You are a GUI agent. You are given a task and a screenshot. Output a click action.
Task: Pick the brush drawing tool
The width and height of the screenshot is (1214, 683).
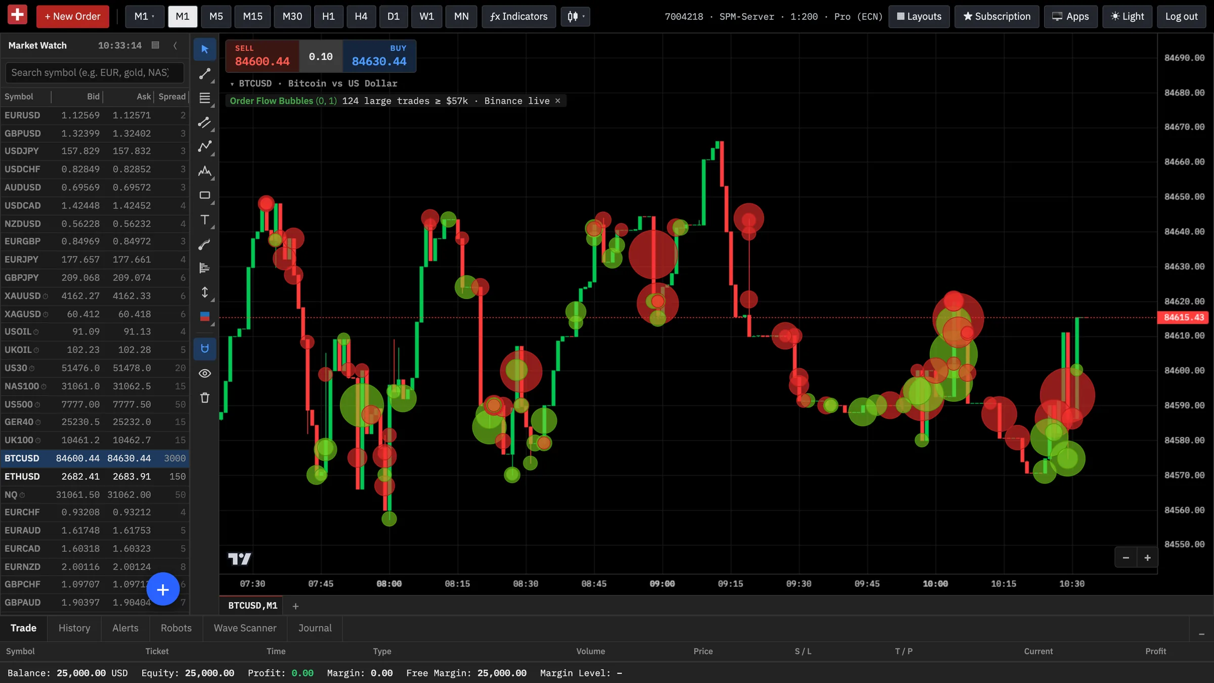[x=204, y=244]
